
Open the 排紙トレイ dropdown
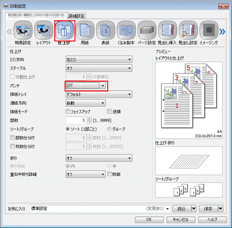[x=99, y=94]
